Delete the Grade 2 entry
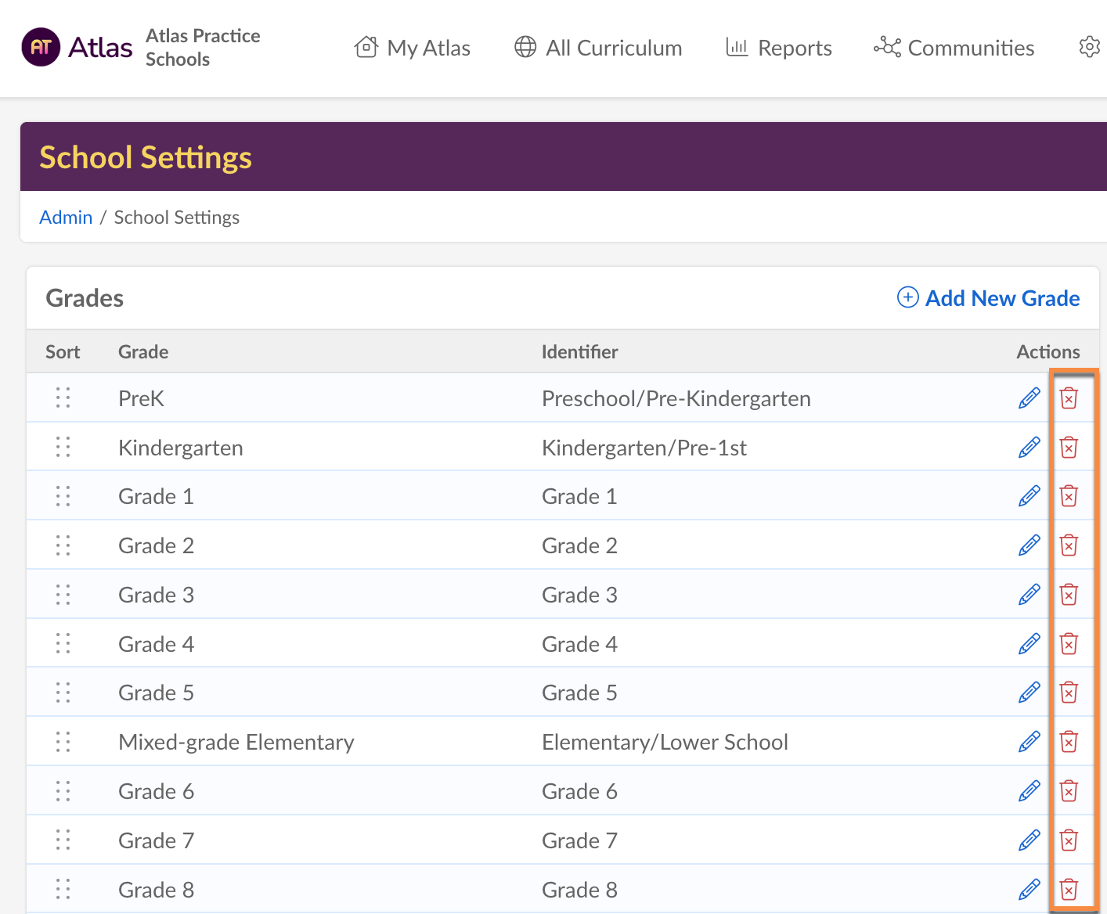The width and height of the screenshot is (1107, 914). (1069, 545)
